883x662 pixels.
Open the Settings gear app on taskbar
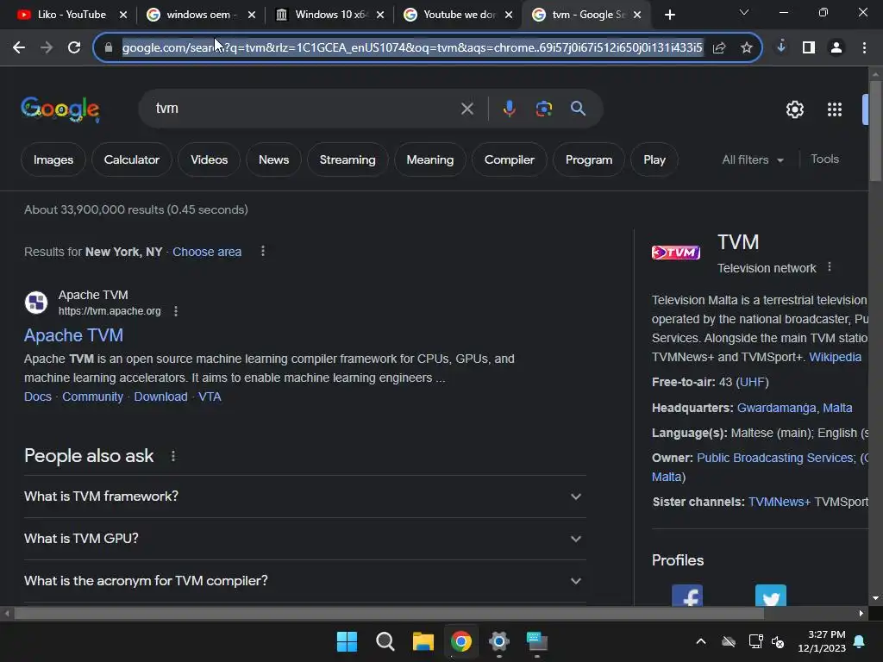tap(499, 641)
